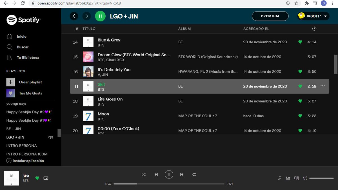Image resolution: width=338 pixels, height=190 pixels.
Task: Toggle picture-in-picture icon in now playing
Action: pos(46,178)
